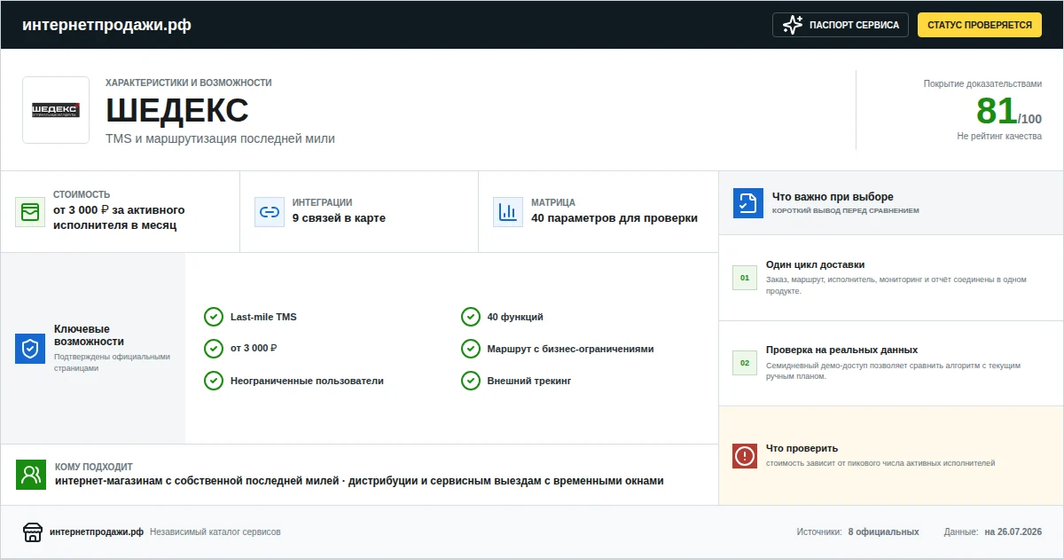The height and width of the screenshot is (559, 1064).
Task: Click the ШЕДЕКС title heading
Action: (177, 110)
